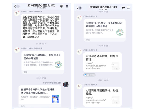Tap the back arrow in the 2019级 group chat
The image size is (145, 111).
click(15, 6)
